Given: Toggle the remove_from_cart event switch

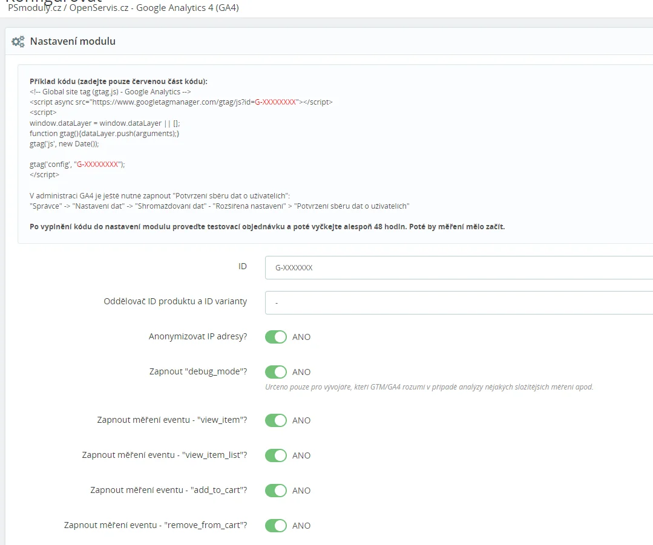Looking at the screenshot, I should [x=276, y=526].
